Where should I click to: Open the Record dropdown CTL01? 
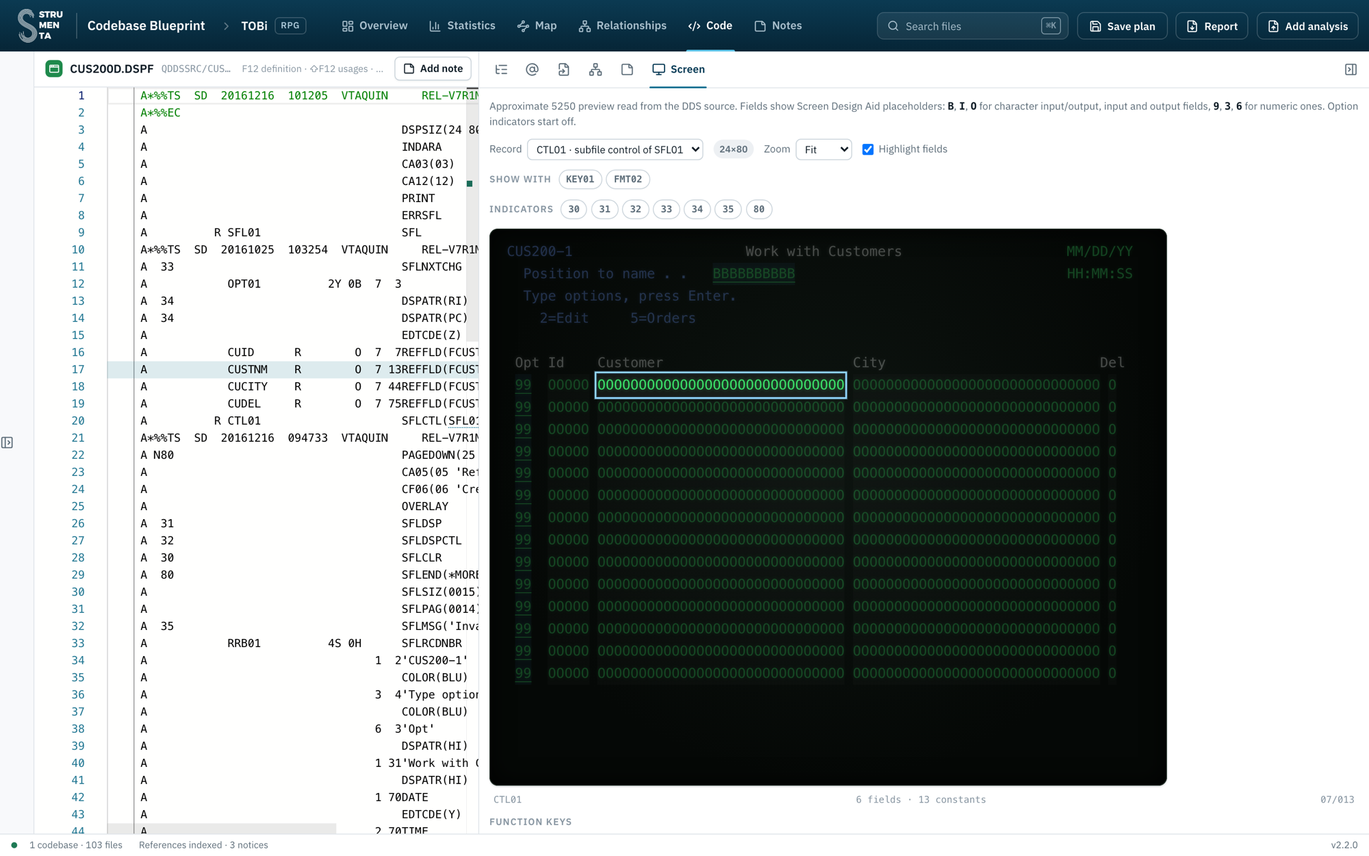615,149
